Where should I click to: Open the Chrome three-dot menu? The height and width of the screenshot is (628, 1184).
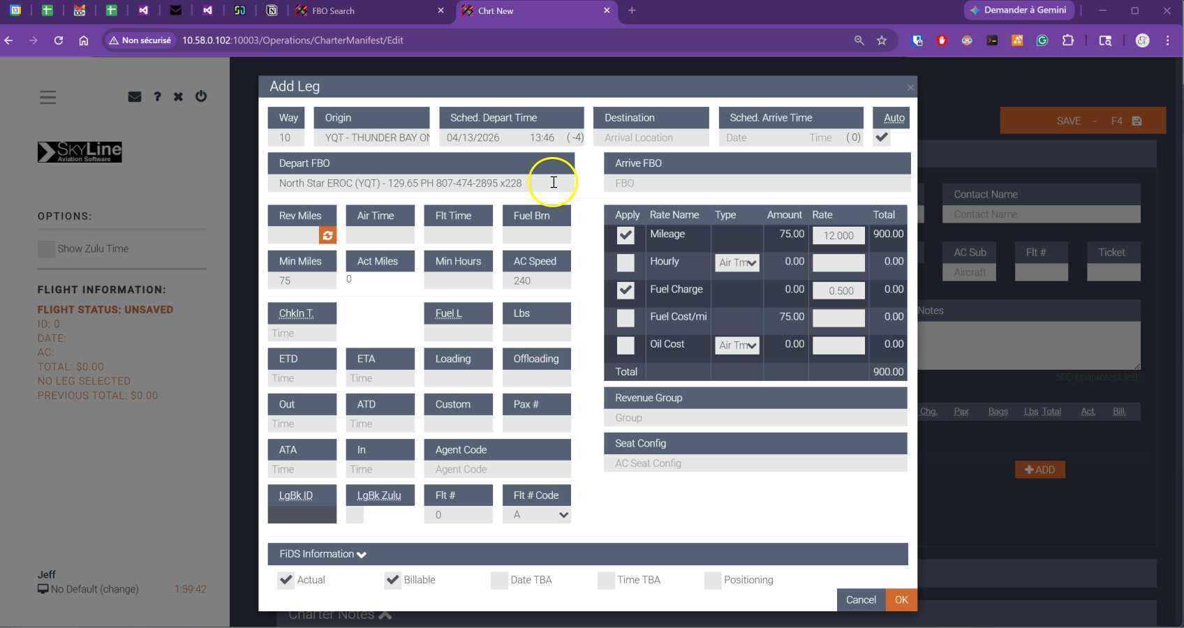pyautogui.click(x=1167, y=40)
